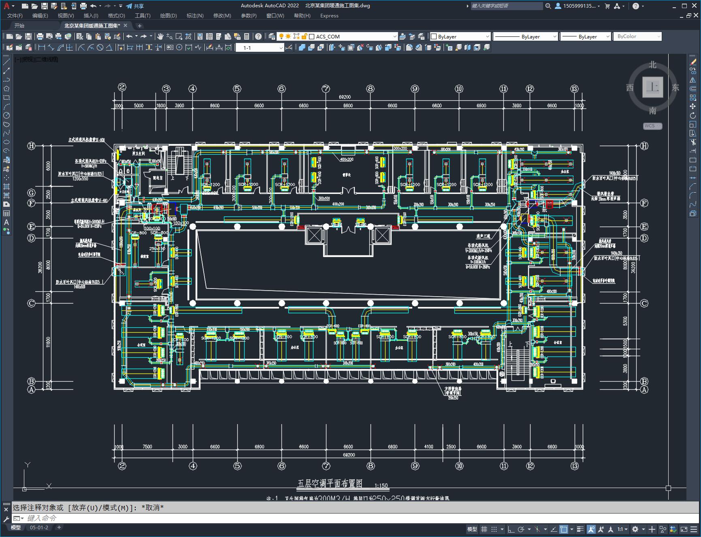
Task: Toggle Lineweight display on status bar
Action: coord(580,529)
